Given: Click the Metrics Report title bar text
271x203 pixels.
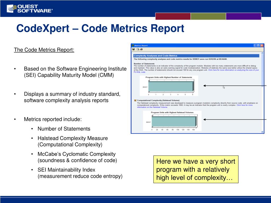Looking at the screenshot, I should point(141,45).
